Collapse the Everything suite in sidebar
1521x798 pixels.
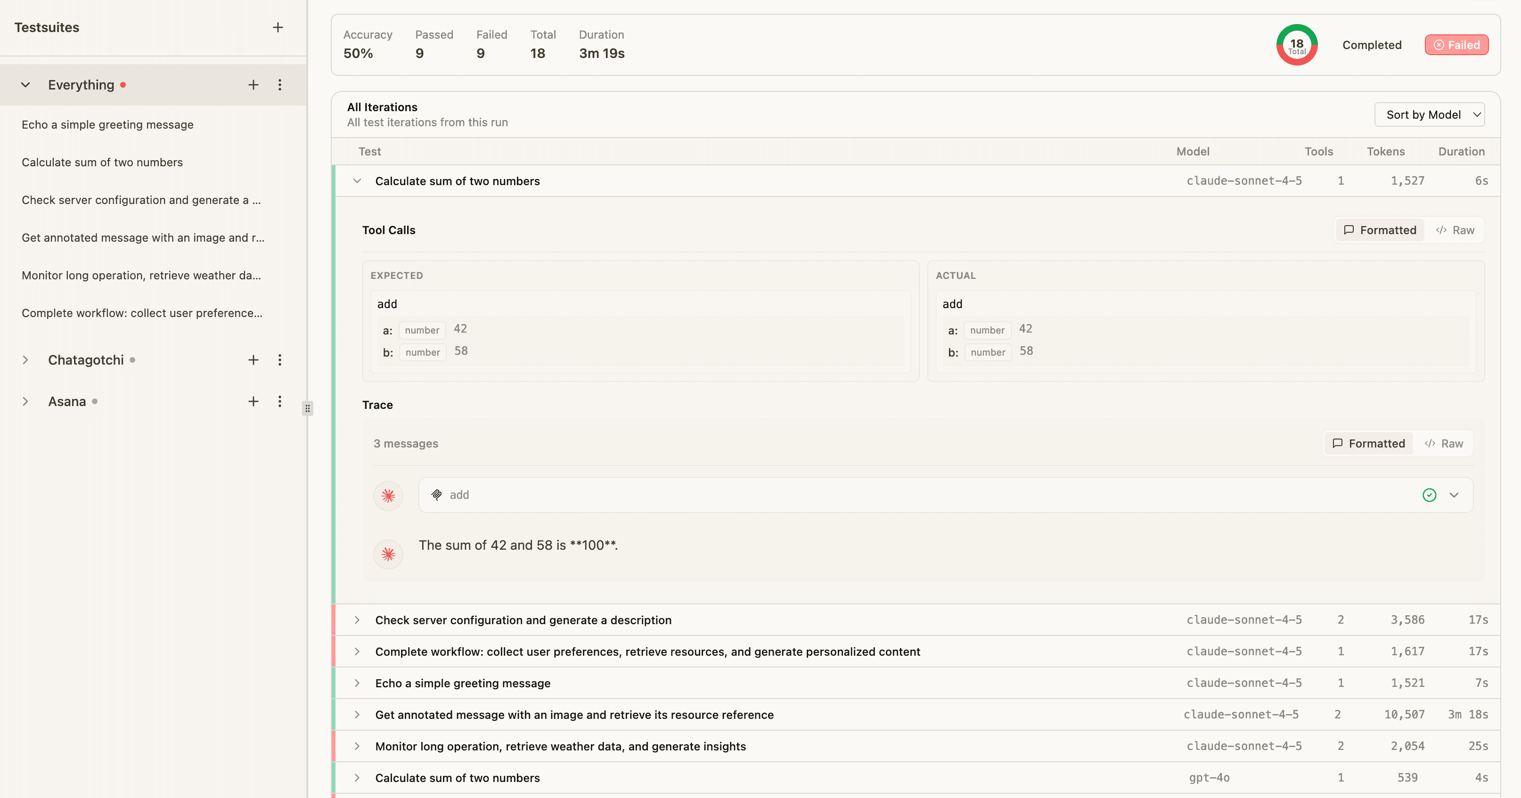pyautogui.click(x=25, y=85)
